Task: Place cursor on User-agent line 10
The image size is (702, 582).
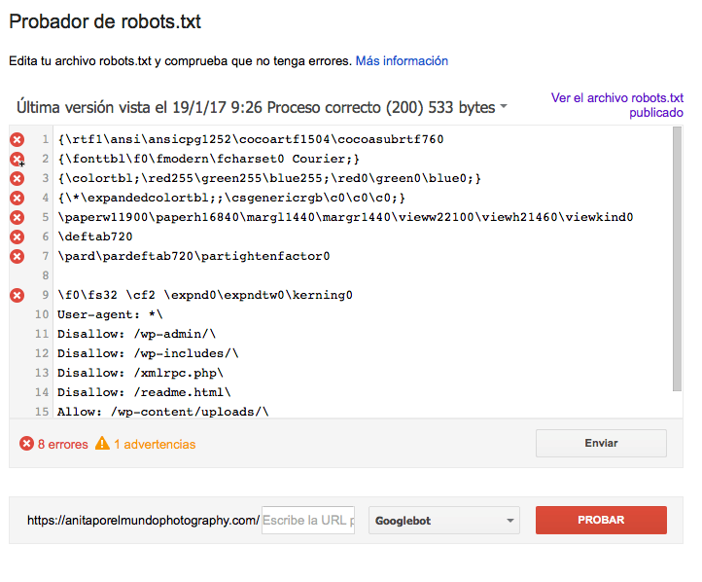Action: tap(110, 315)
